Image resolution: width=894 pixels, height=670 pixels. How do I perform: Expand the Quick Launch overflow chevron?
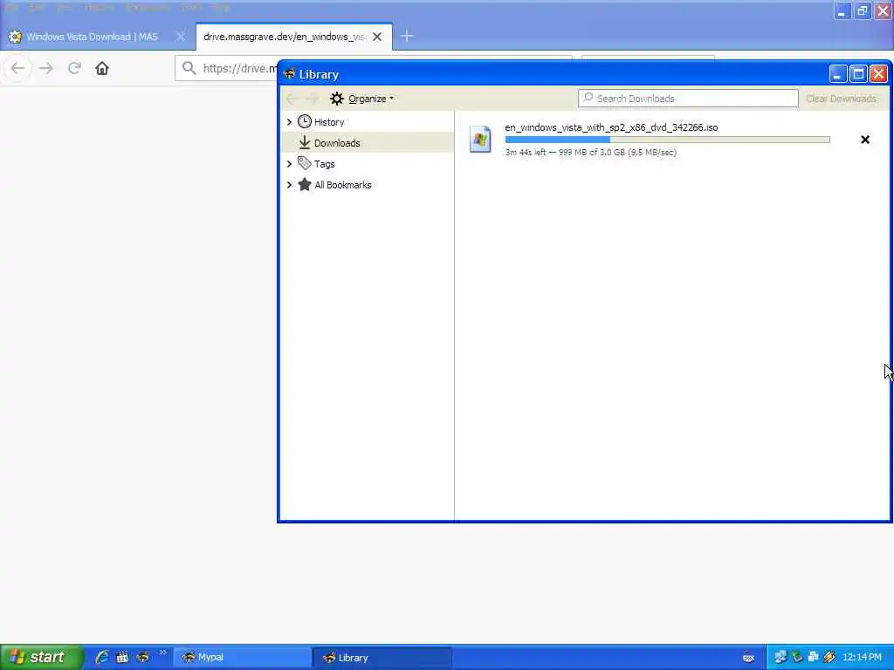pos(163,653)
